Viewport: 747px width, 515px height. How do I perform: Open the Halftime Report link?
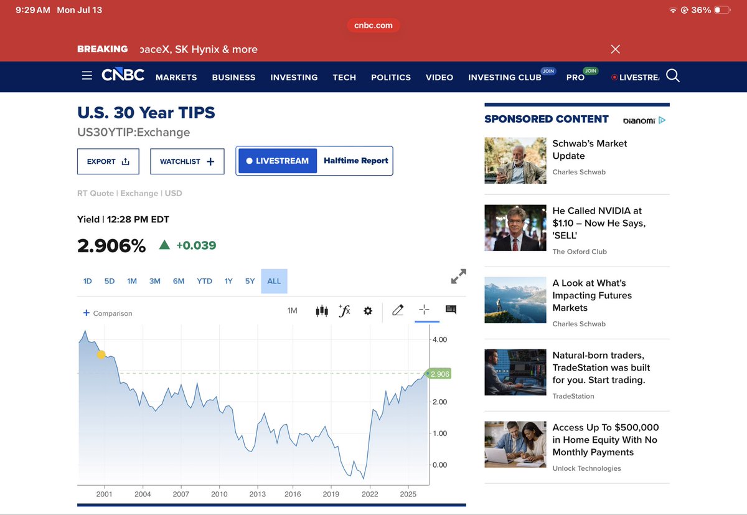click(x=356, y=161)
